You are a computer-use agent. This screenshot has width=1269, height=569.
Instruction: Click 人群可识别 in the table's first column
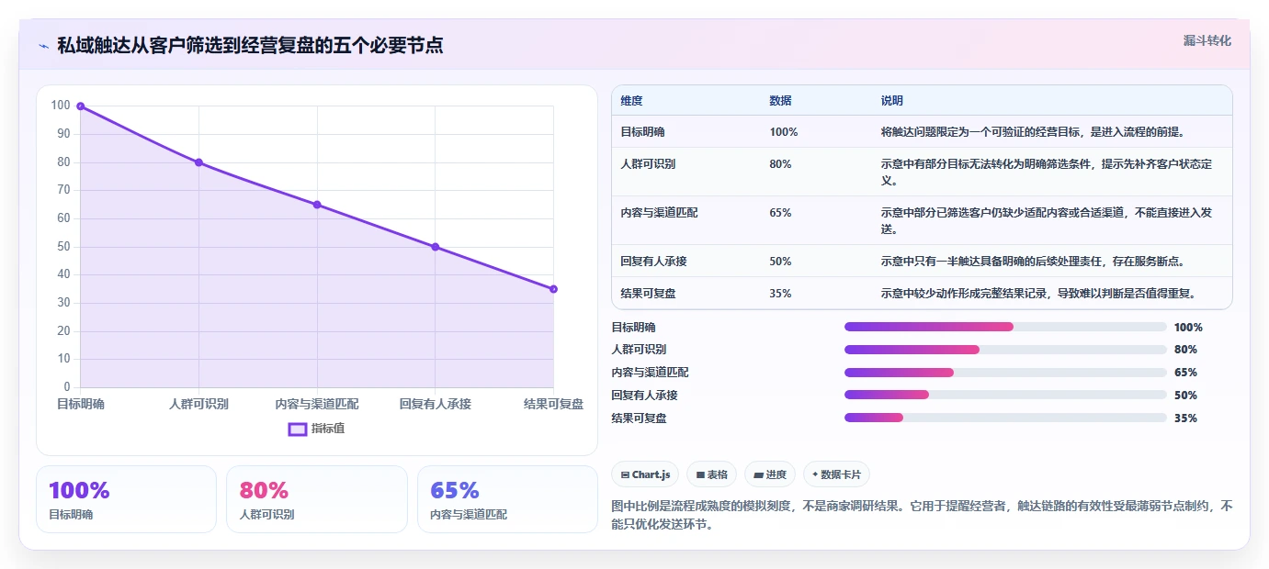[649, 164]
